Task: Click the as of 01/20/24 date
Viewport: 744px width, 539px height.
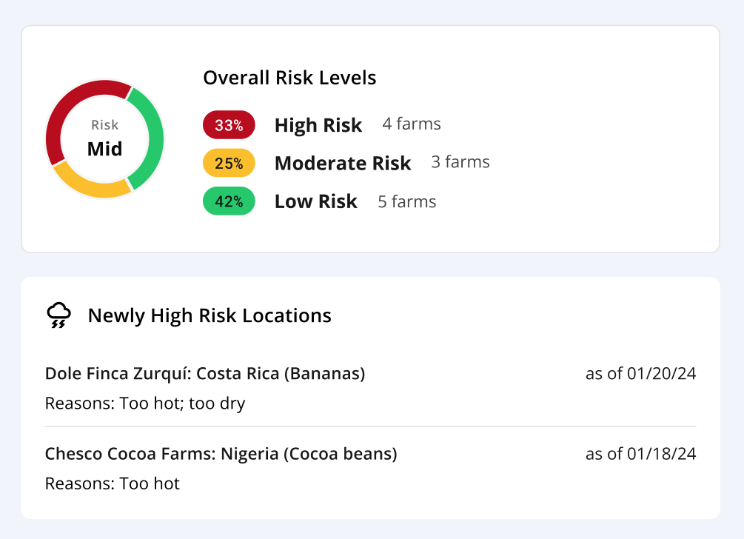Action: pos(640,374)
